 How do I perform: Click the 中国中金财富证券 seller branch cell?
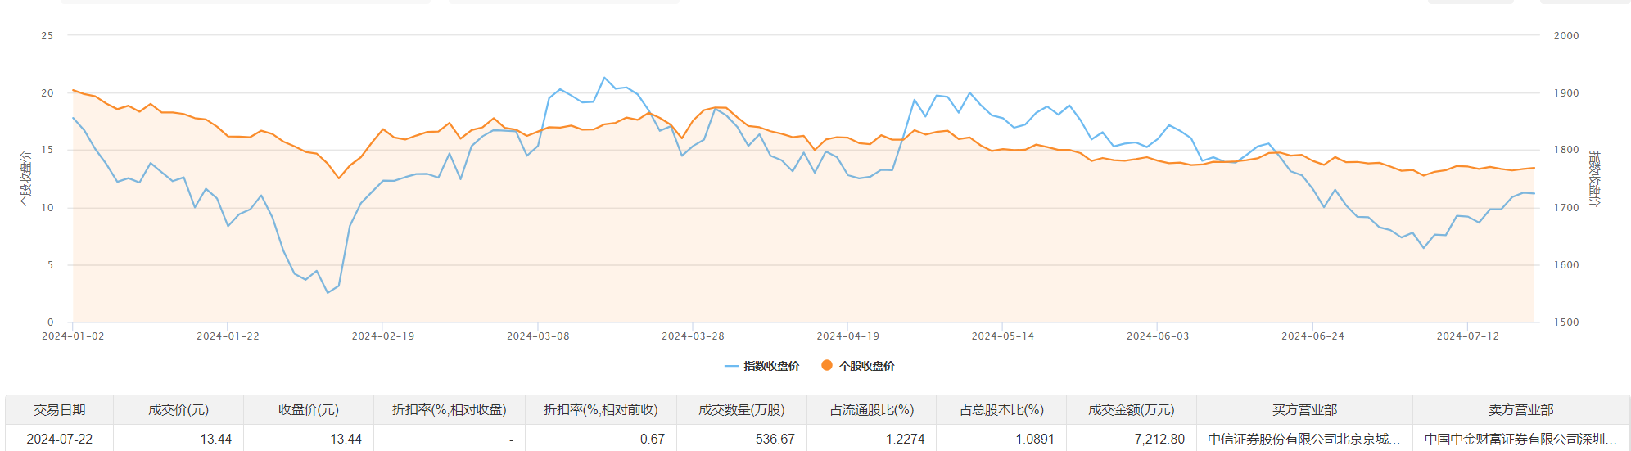tap(1520, 440)
